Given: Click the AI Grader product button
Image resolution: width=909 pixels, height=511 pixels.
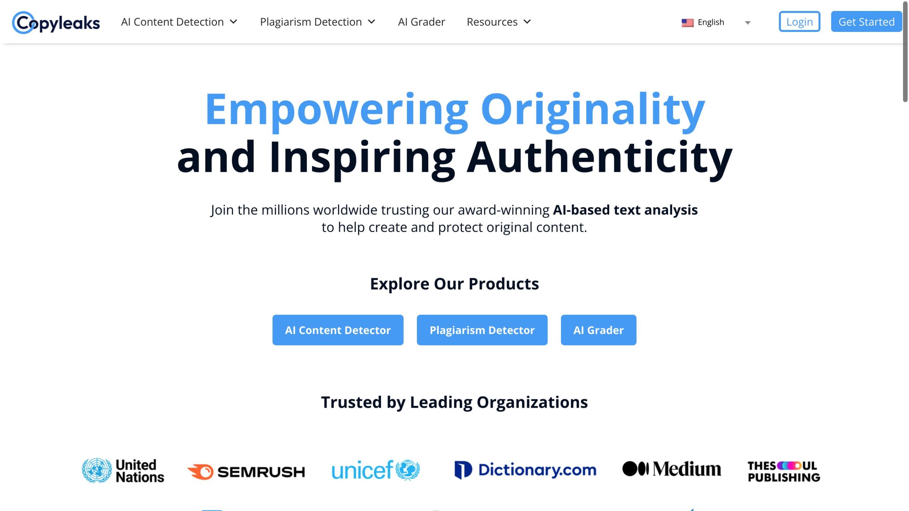Looking at the screenshot, I should point(598,330).
